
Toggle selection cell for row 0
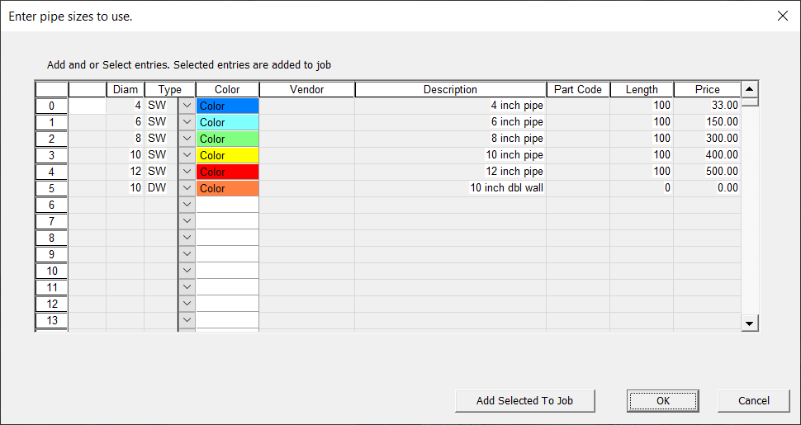pos(87,106)
